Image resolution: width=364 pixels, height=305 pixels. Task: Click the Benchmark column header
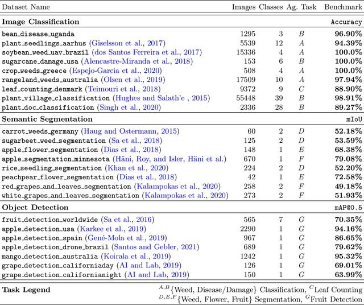(343, 7)
